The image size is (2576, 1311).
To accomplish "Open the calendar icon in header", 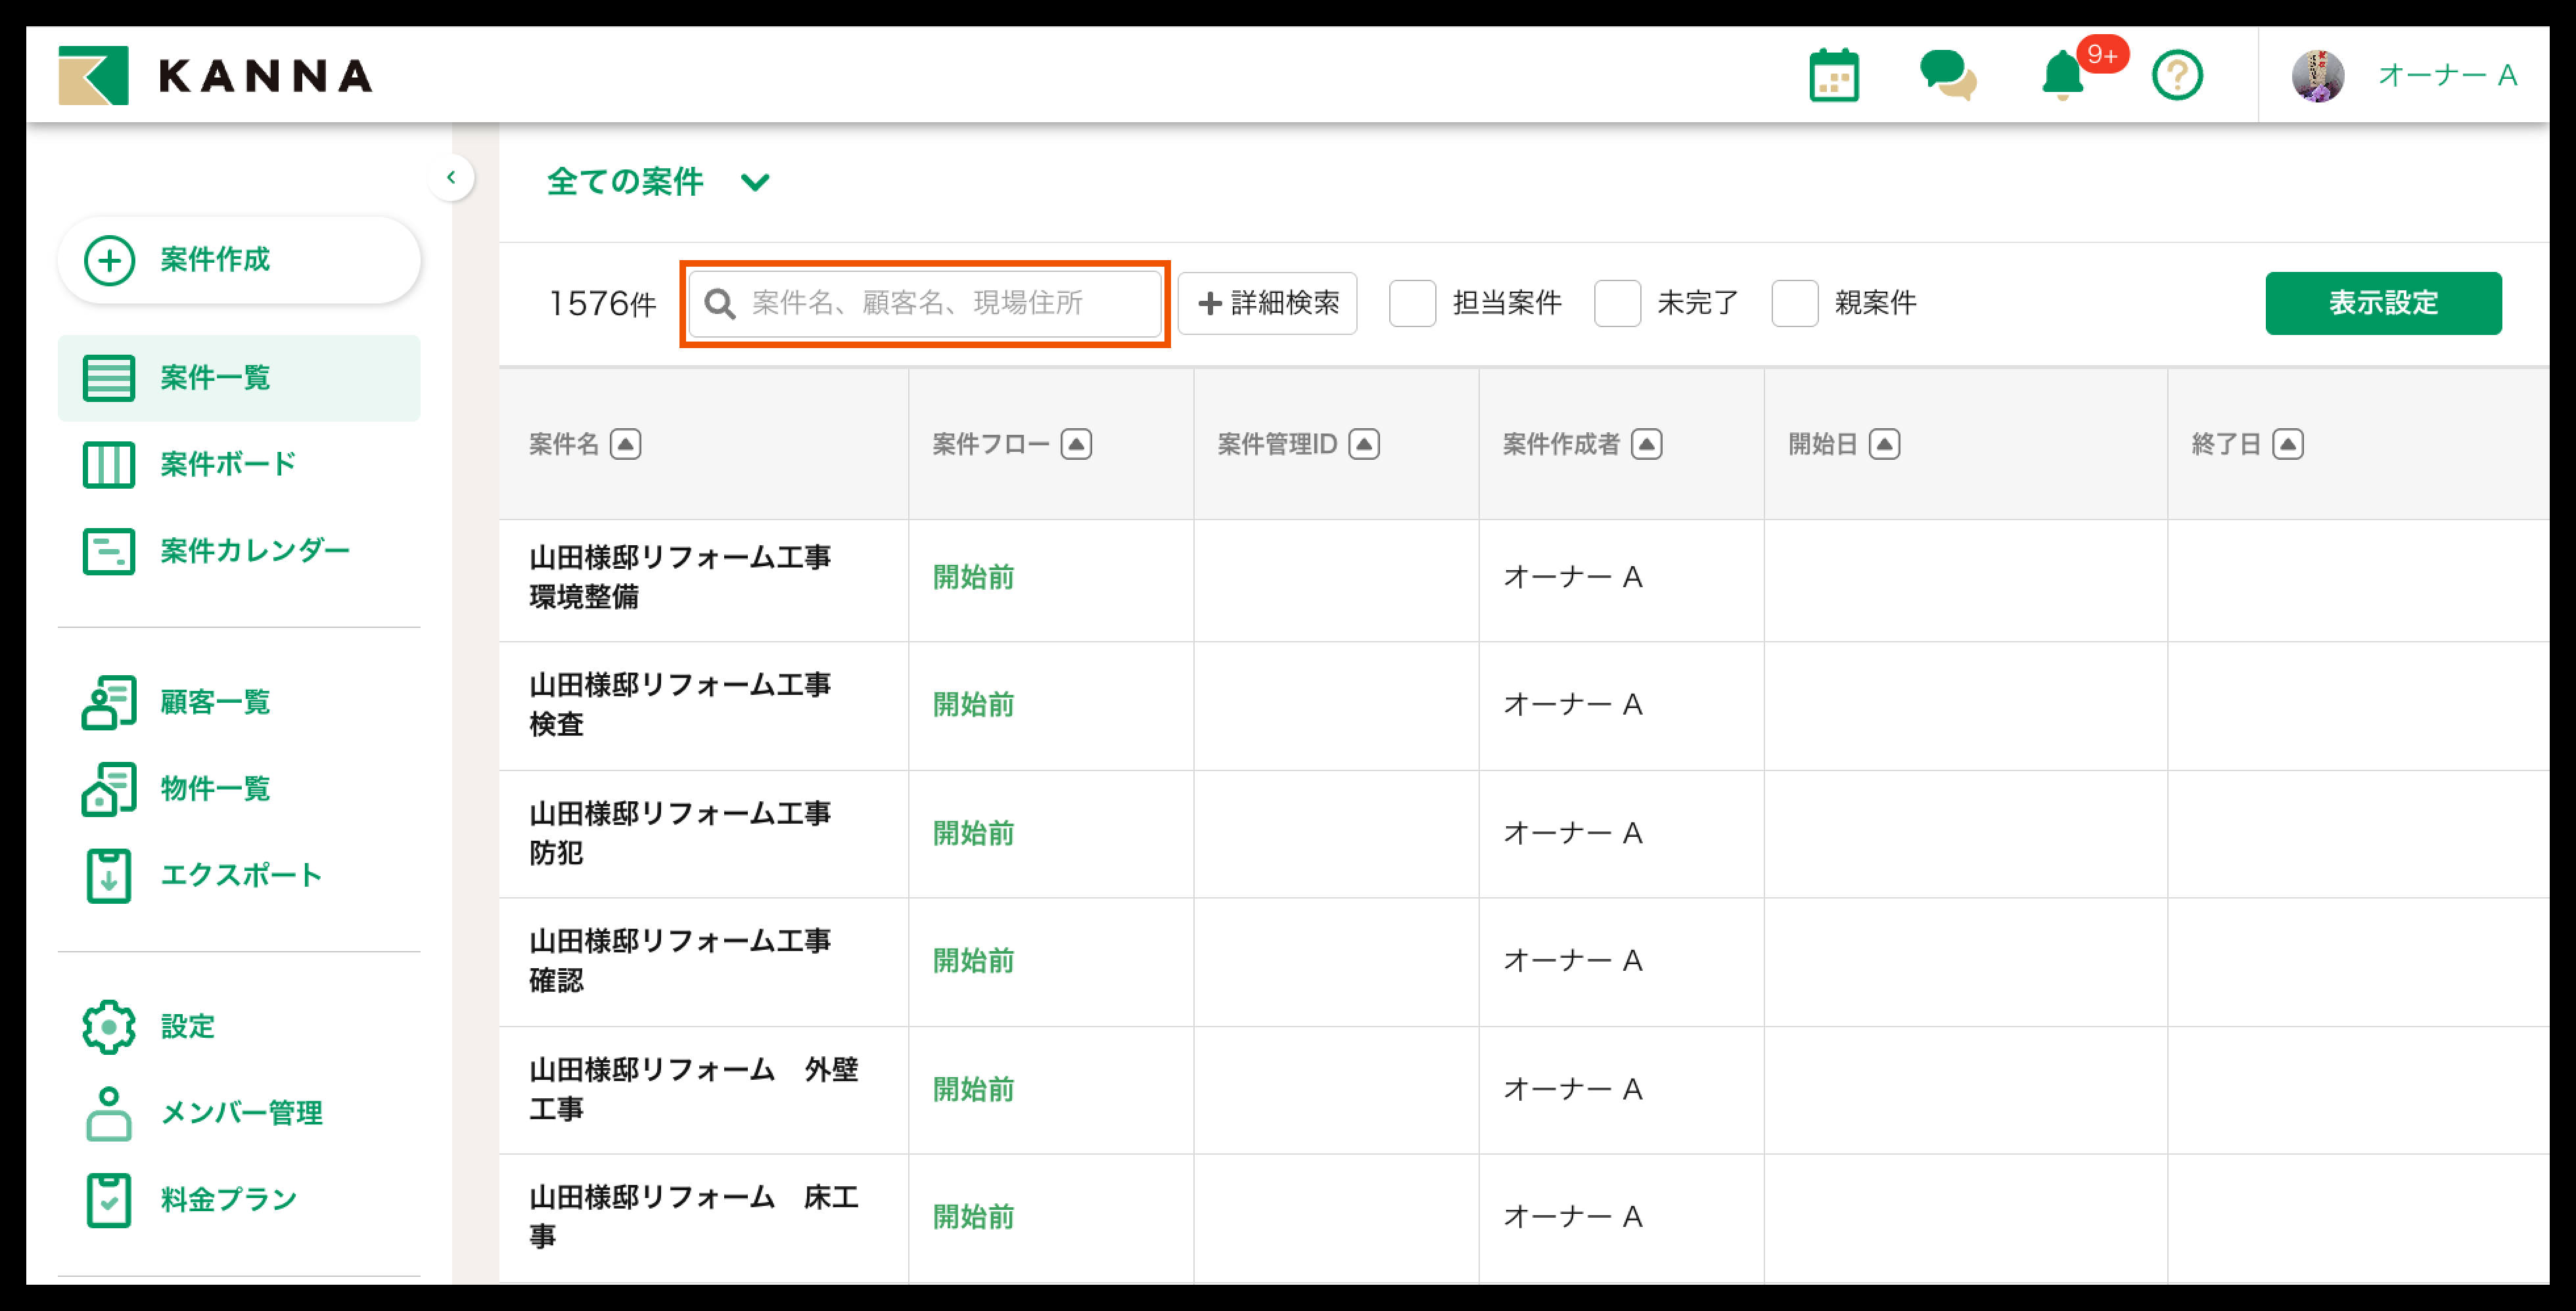I will point(1833,76).
